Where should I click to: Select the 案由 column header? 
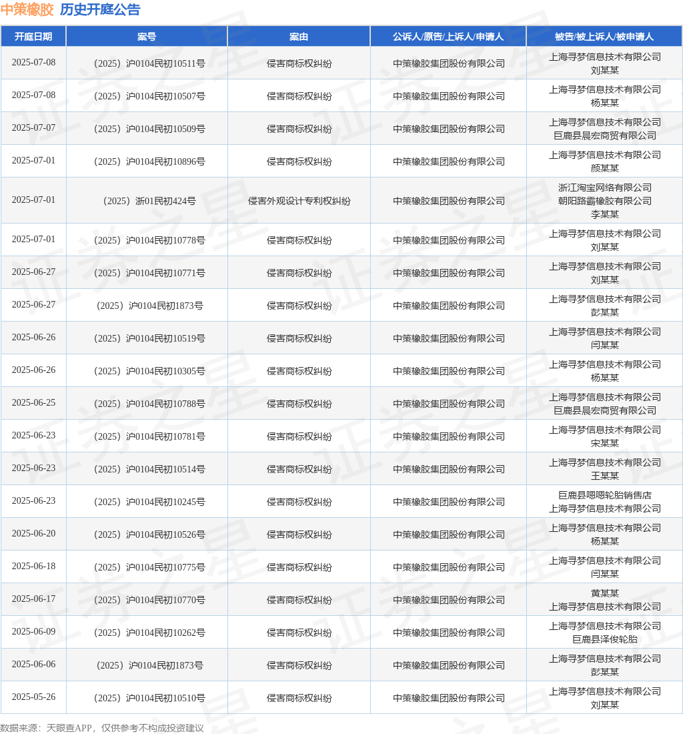point(298,37)
